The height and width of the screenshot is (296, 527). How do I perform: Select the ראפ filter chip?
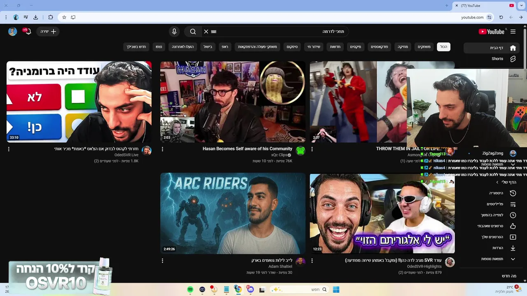[225, 47]
